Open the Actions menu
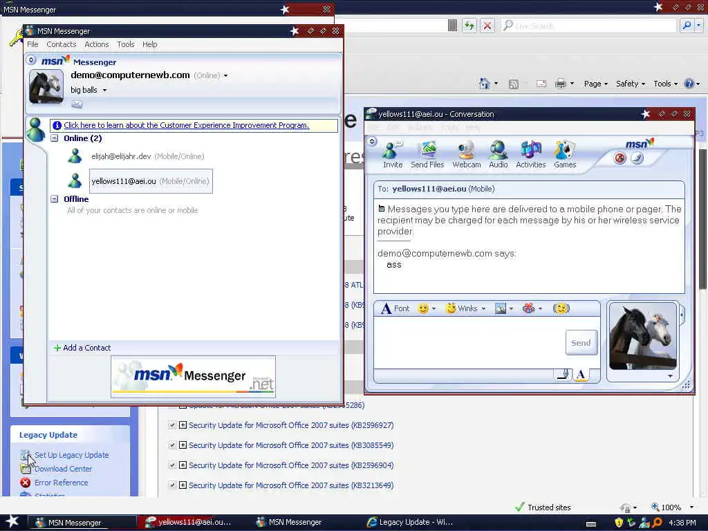The height and width of the screenshot is (531, 708). (x=97, y=44)
